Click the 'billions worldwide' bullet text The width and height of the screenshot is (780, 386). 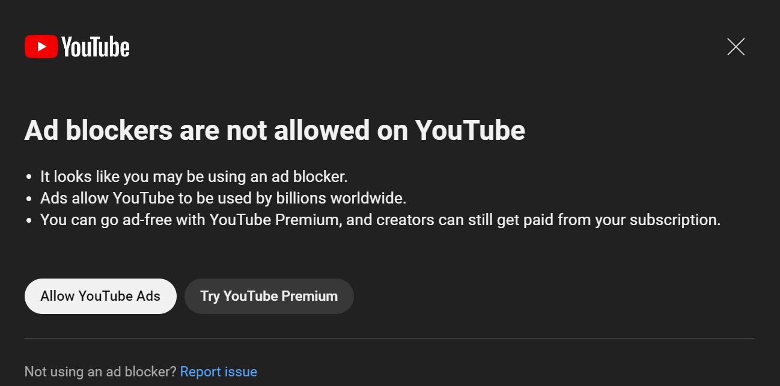pos(224,198)
